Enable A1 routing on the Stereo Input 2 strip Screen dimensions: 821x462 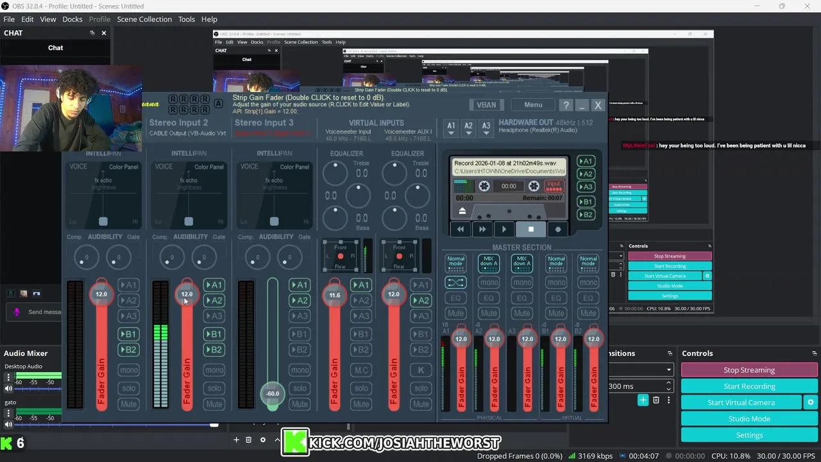(214, 285)
